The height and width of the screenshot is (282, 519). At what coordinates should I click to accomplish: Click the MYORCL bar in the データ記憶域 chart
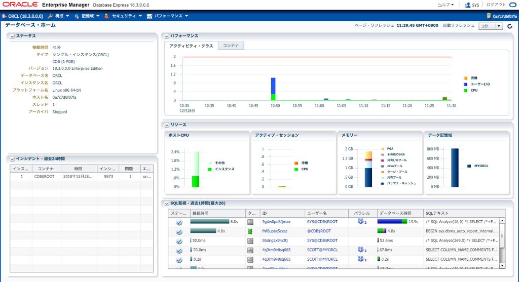[x=455, y=168]
